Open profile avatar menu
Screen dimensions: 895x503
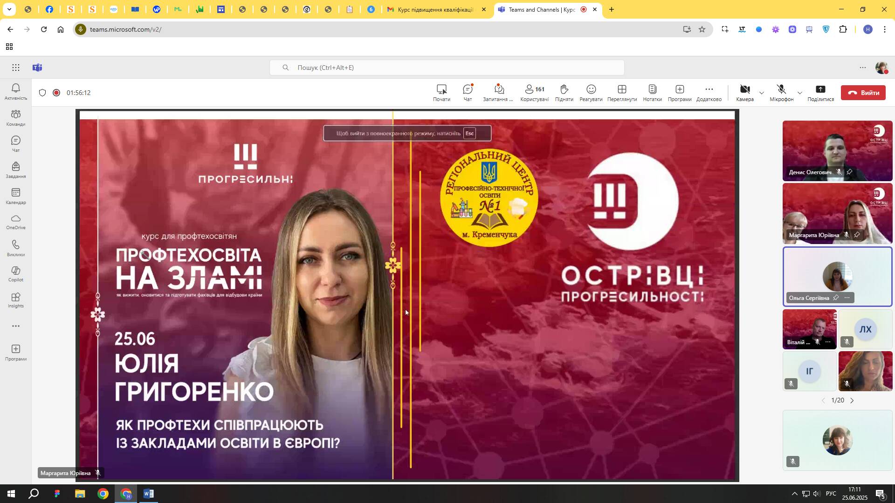click(x=881, y=68)
